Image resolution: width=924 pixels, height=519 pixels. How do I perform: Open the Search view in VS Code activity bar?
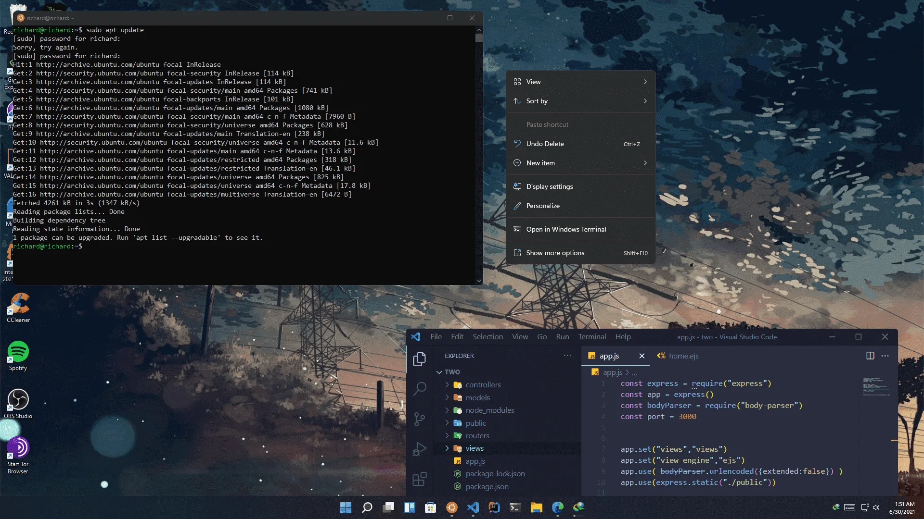[419, 388]
